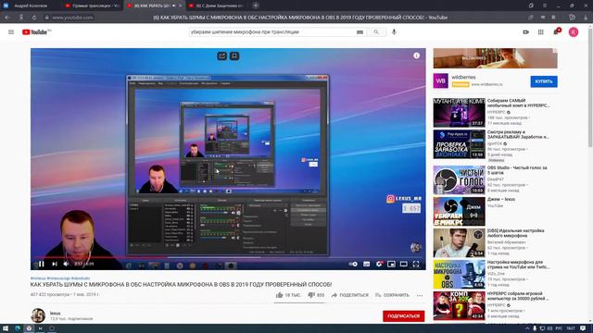
Task: Toggle theater mode in the player
Action: coord(404,264)
